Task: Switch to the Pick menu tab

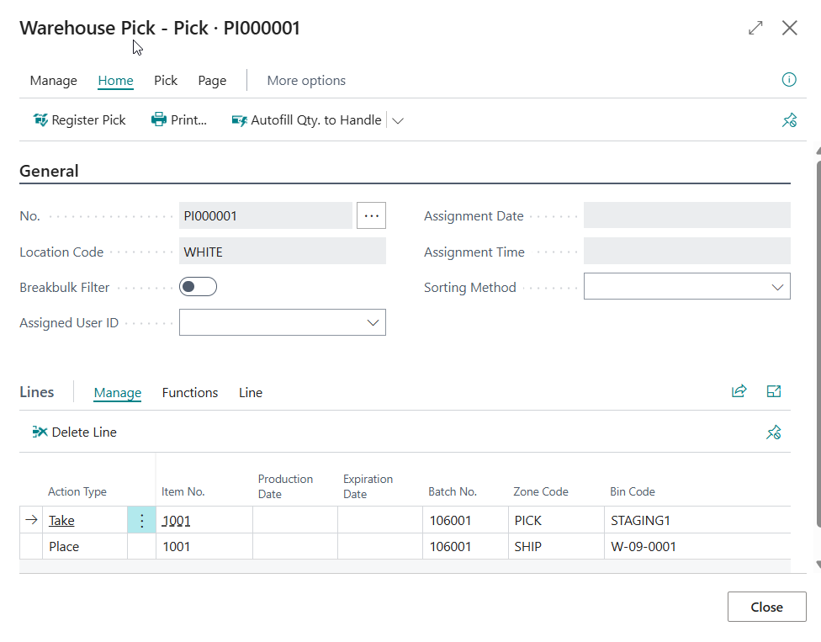Action: (166, 81)
